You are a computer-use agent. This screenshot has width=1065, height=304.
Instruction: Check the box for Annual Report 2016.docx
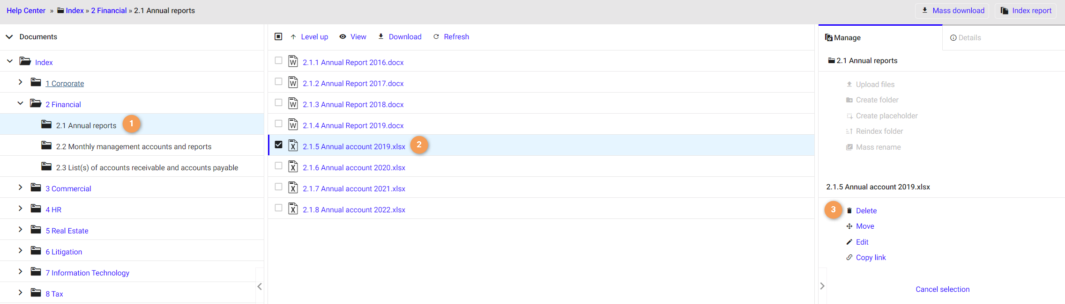coord(278,61)
